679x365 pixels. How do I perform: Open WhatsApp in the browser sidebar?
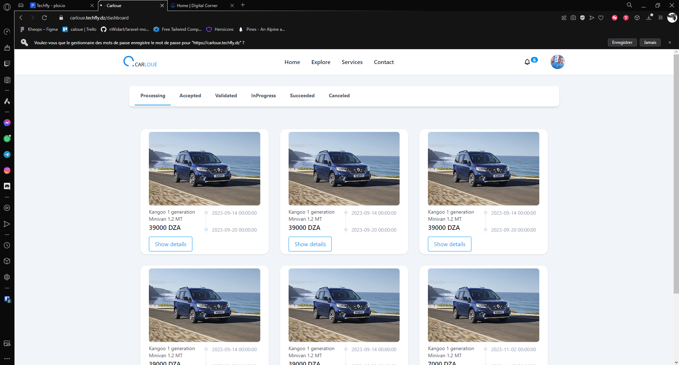(x=7, y=139)
